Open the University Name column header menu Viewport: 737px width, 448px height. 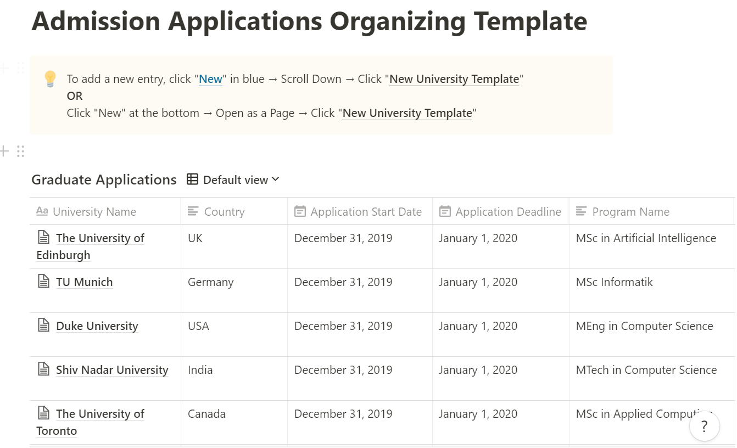[x=94, y=212]
